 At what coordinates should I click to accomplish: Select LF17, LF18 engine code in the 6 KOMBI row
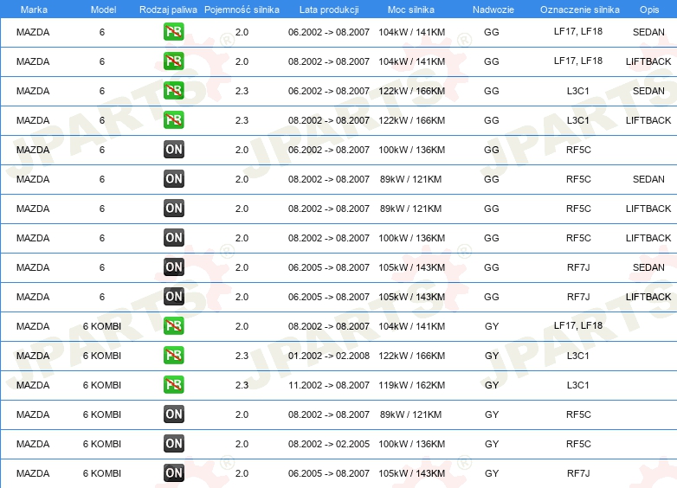point(578,325)
